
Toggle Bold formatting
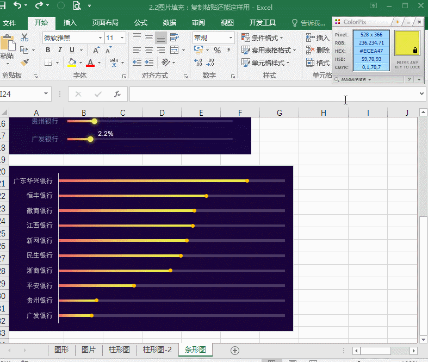48,50
